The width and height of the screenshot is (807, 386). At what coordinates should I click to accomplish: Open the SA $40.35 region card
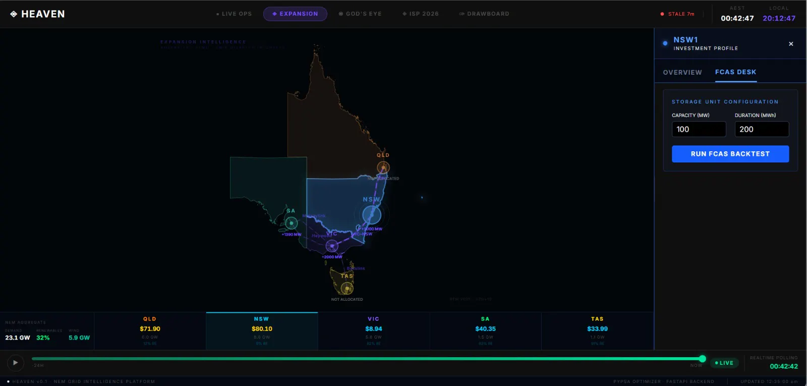485,331
